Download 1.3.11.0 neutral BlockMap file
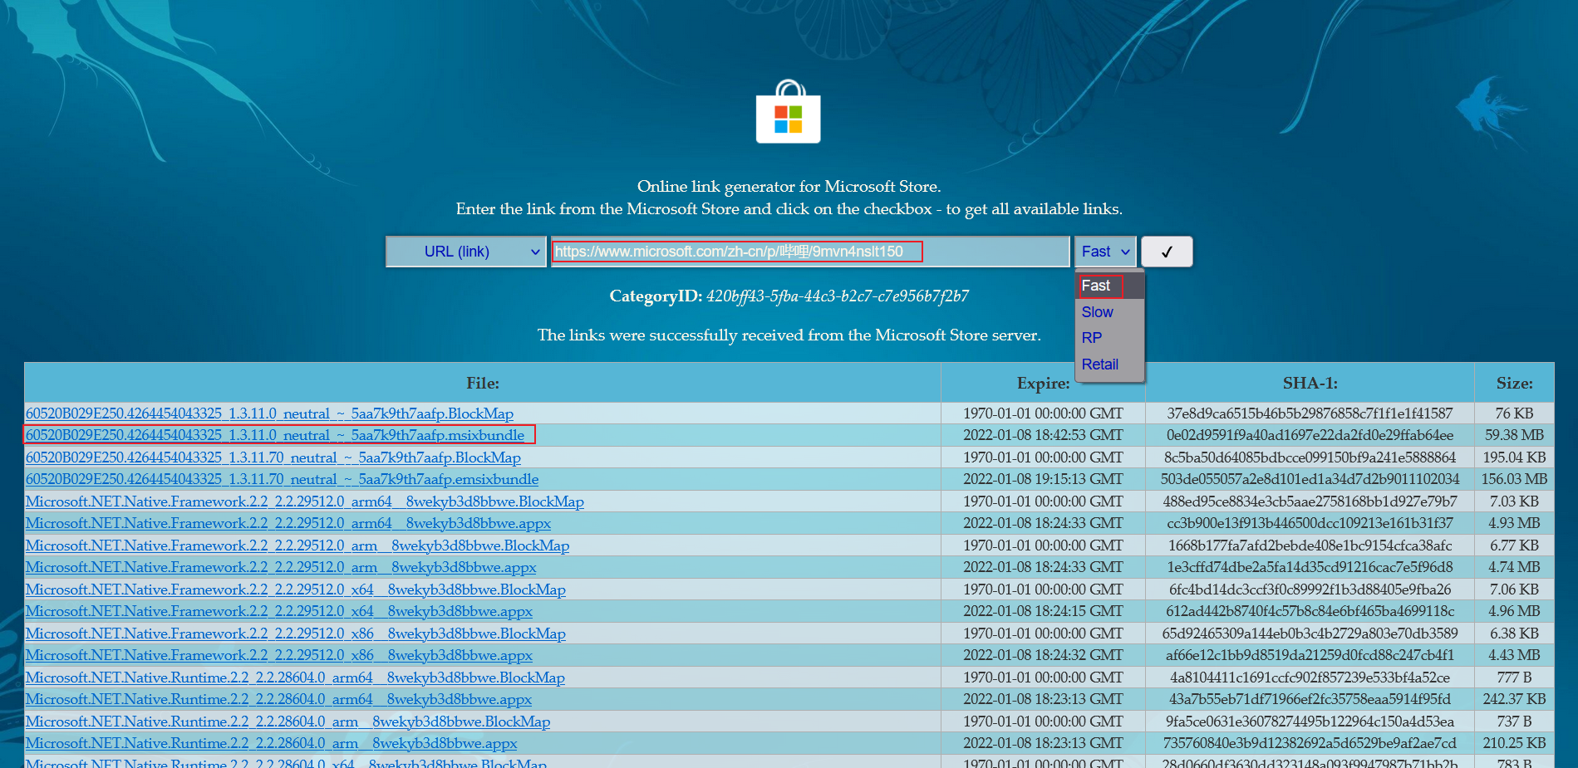The height and width of the screenshot is (768, 1578). [269, 413]
